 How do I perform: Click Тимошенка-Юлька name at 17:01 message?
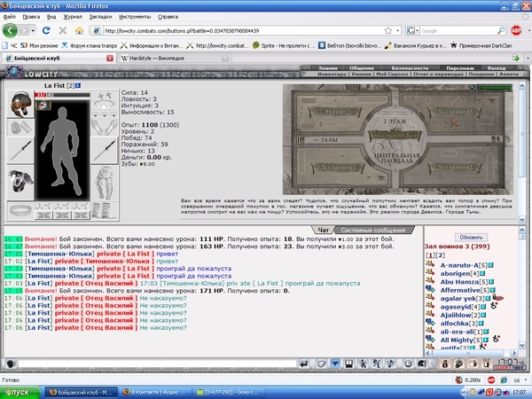coord(60,254)
